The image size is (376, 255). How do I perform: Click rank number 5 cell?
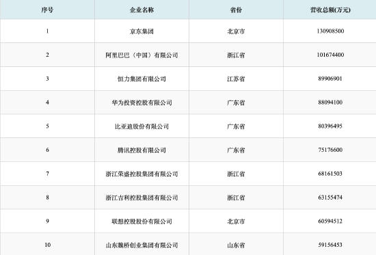pyautogui.click(x=47, y=126)
